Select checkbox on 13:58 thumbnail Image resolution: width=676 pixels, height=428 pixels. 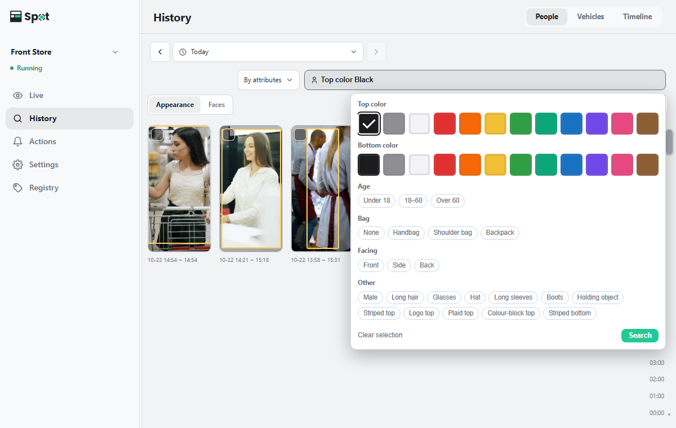300,135
